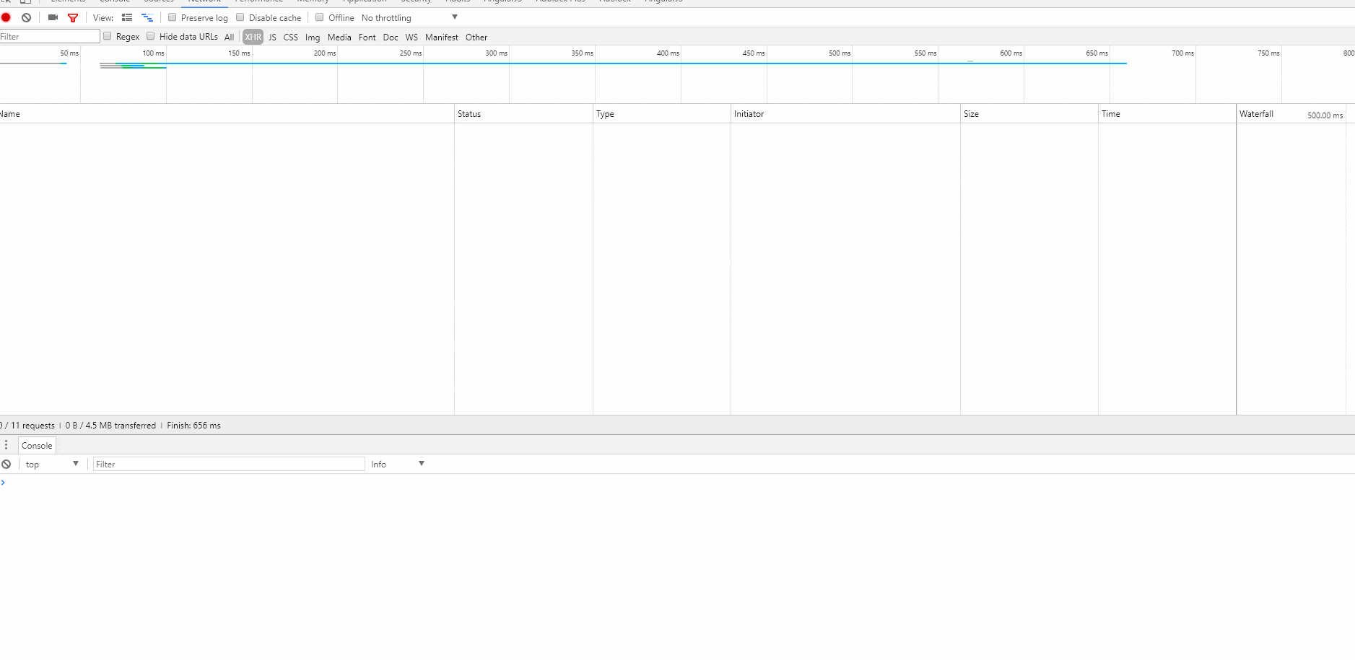Toggle the overview waterfall view icon
The width and height of the screenshot is (1355, 660).
(x=147, y=17)
